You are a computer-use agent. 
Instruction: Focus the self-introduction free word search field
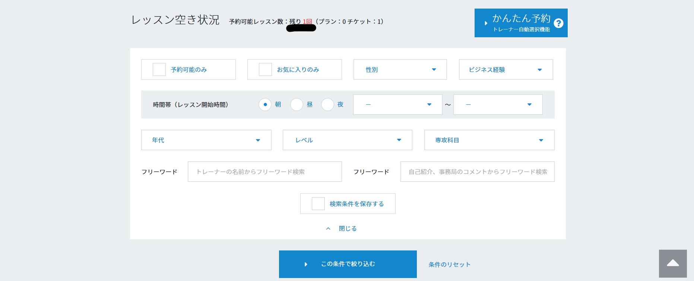point(477,172)
